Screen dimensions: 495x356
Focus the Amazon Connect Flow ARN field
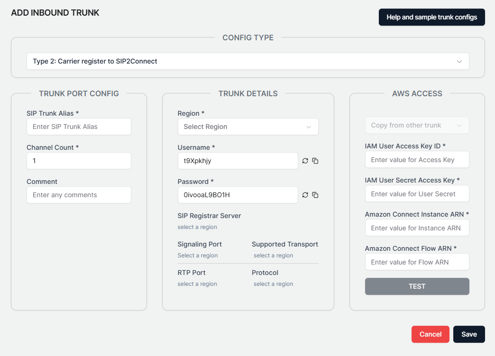(417, 262)
